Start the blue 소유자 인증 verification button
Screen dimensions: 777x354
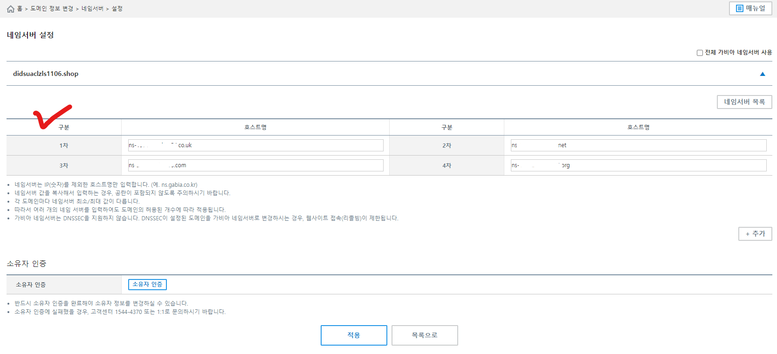coord(147,285)
